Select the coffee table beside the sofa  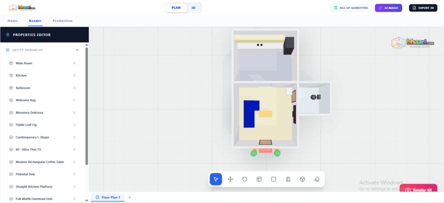coord(266,114)
